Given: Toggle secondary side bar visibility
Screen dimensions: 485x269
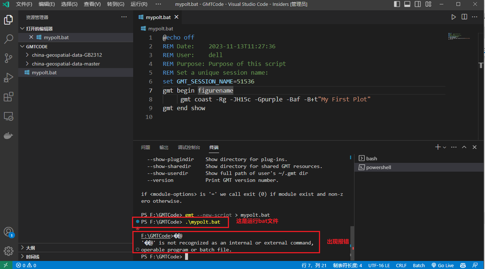Looking at the screenshot, I should pos(417,4).
